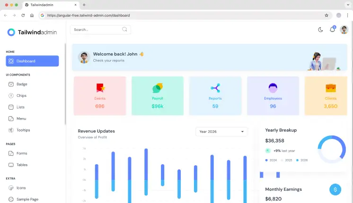Open the Payroll card
Image resolution: width=353 pixels, height=203 pixels.
158,96
